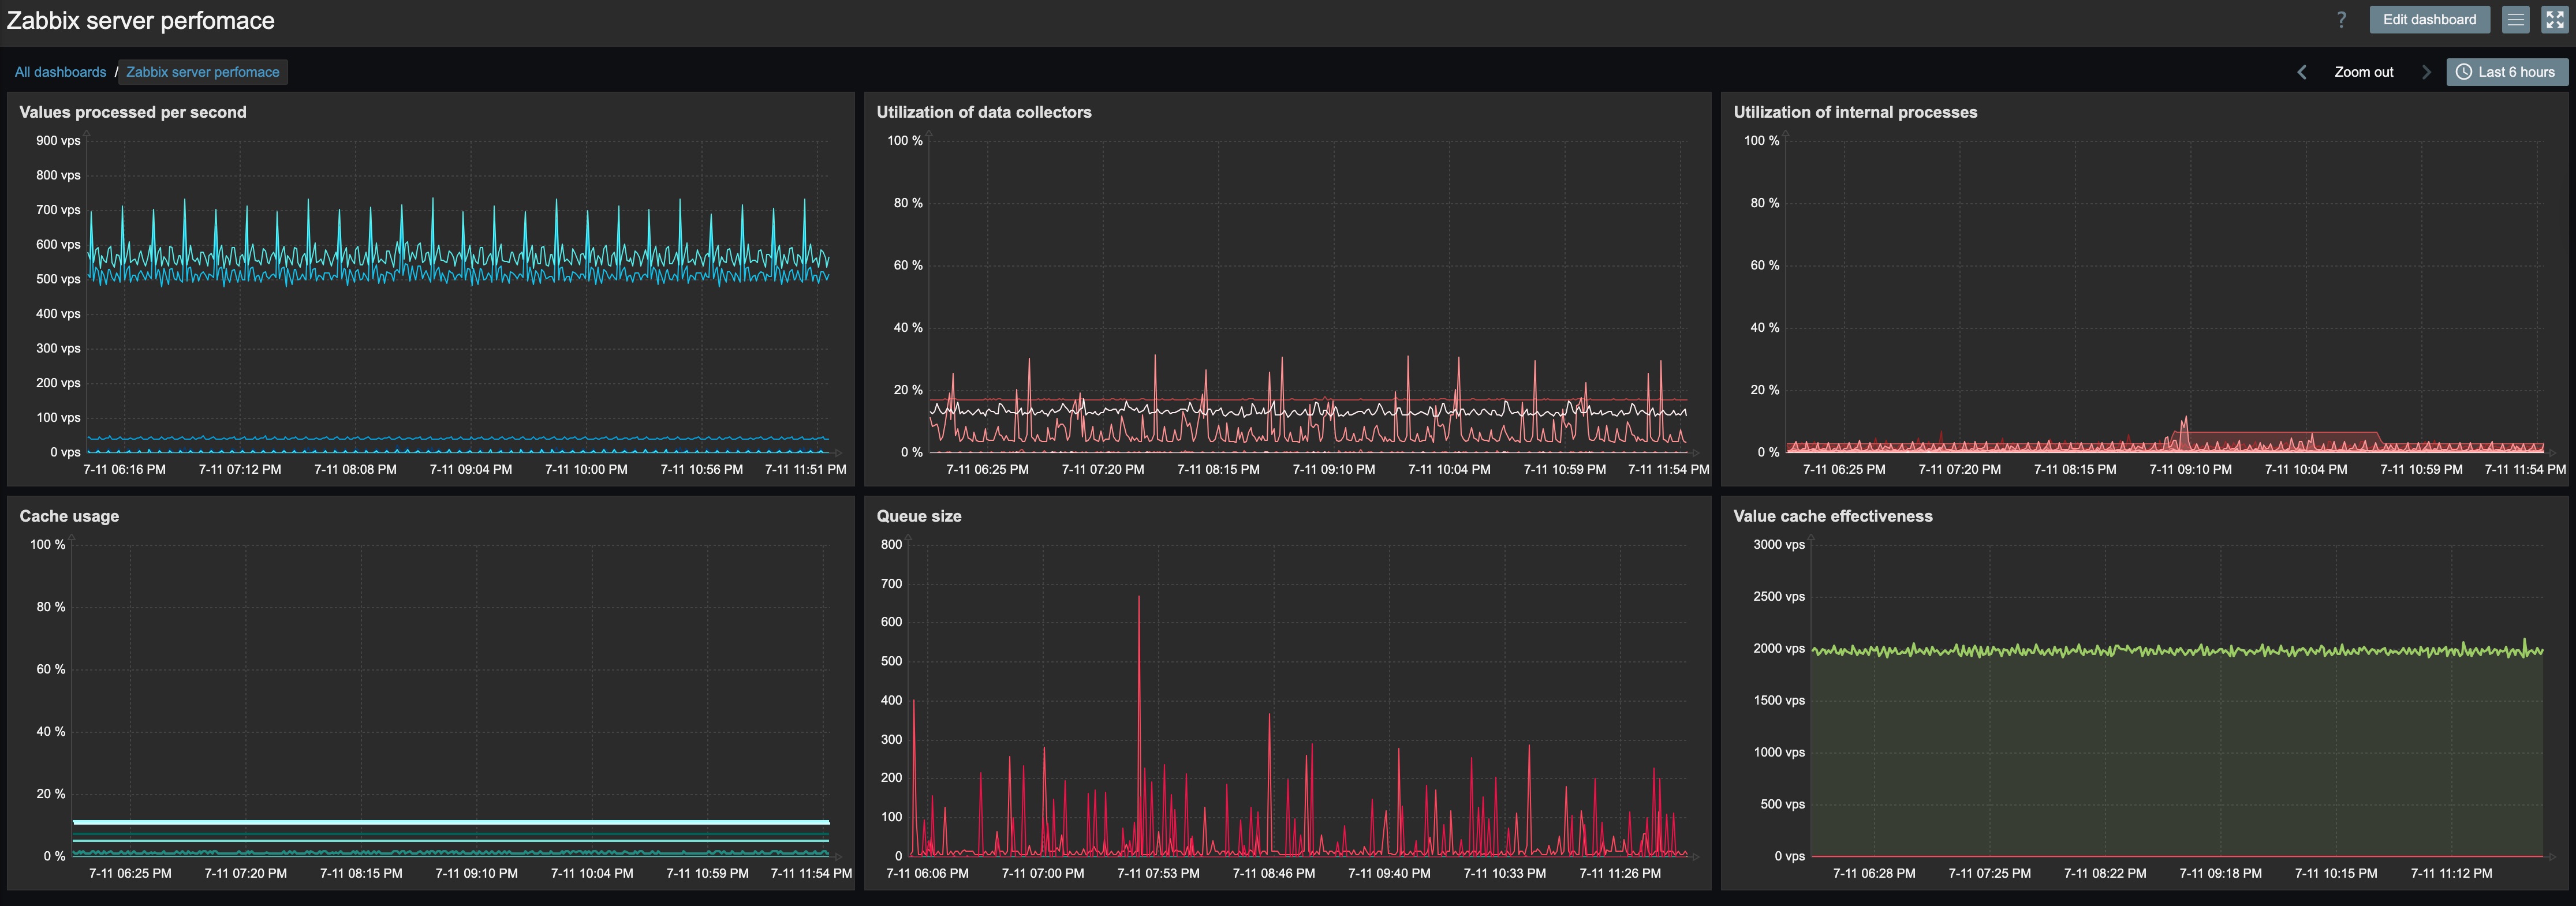Click the 7-11 07:53 PM time label
Viewport: 2576px width, 906px height.
1158,873
